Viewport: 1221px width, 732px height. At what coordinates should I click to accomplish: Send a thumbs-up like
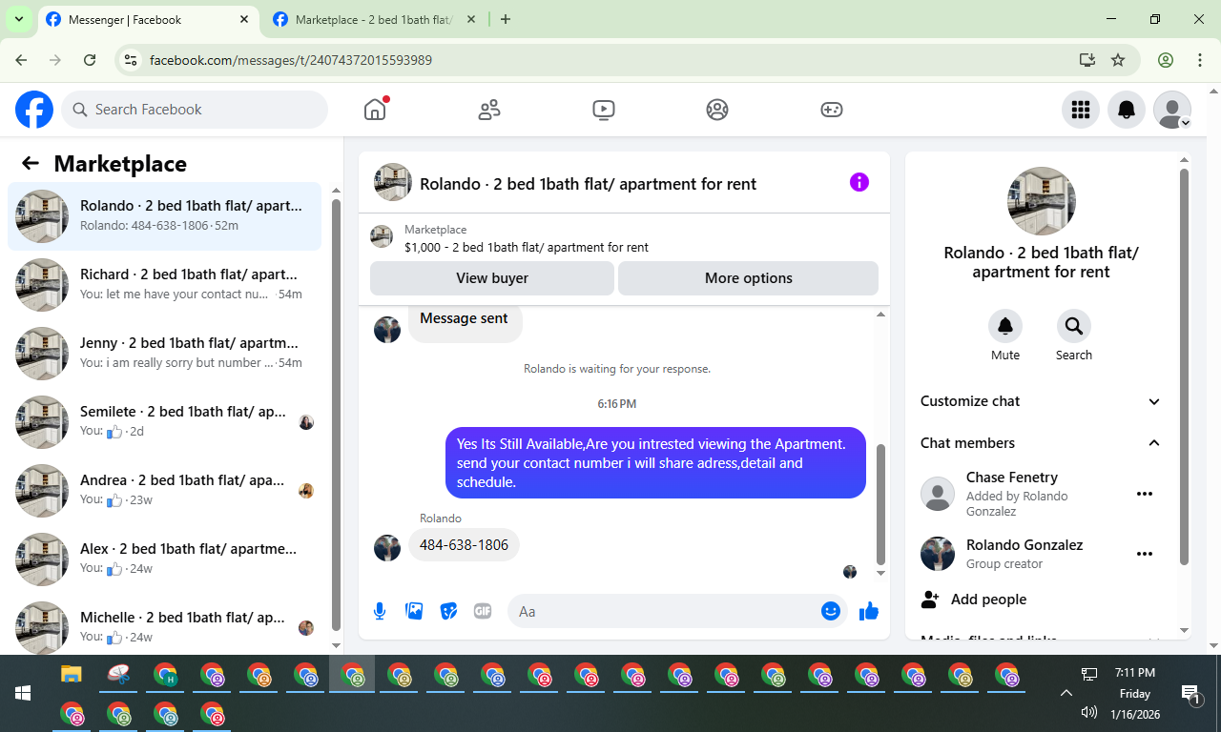tap(868, 611)
